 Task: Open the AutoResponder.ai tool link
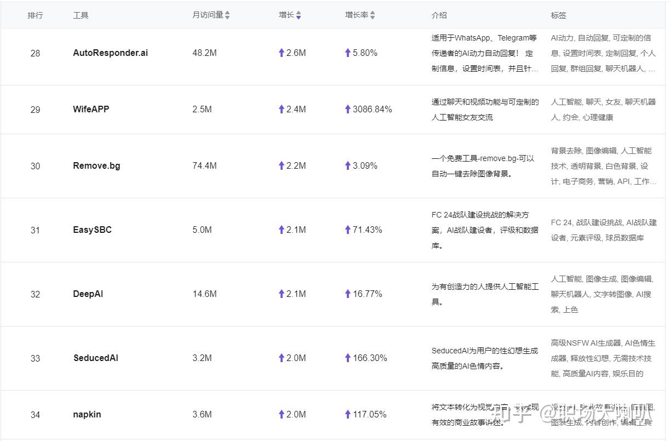tap(111, 53)
